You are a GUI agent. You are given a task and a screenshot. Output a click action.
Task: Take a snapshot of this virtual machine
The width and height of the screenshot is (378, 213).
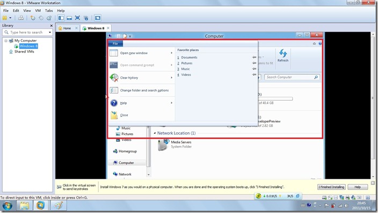pyautogui.click(x=33, y=18)
